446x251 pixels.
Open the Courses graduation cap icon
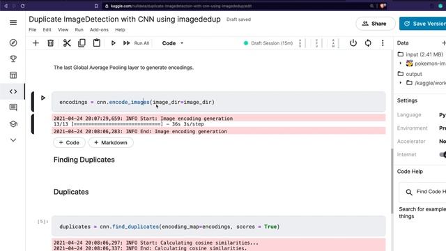point(13,124)
